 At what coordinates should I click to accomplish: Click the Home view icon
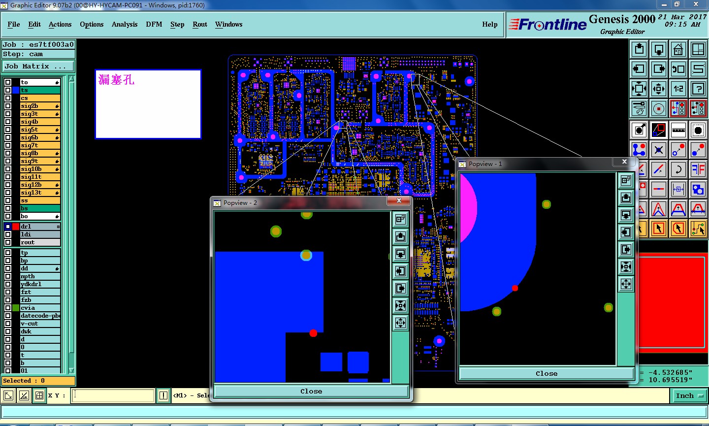coord(678,49)
